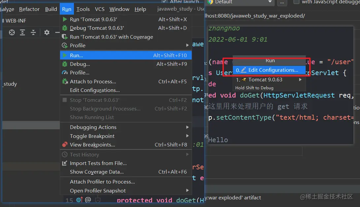This screenshot has height=207, width=360.
Task: Click the Import Tests from File icon
Action: (x=65, y=163)
